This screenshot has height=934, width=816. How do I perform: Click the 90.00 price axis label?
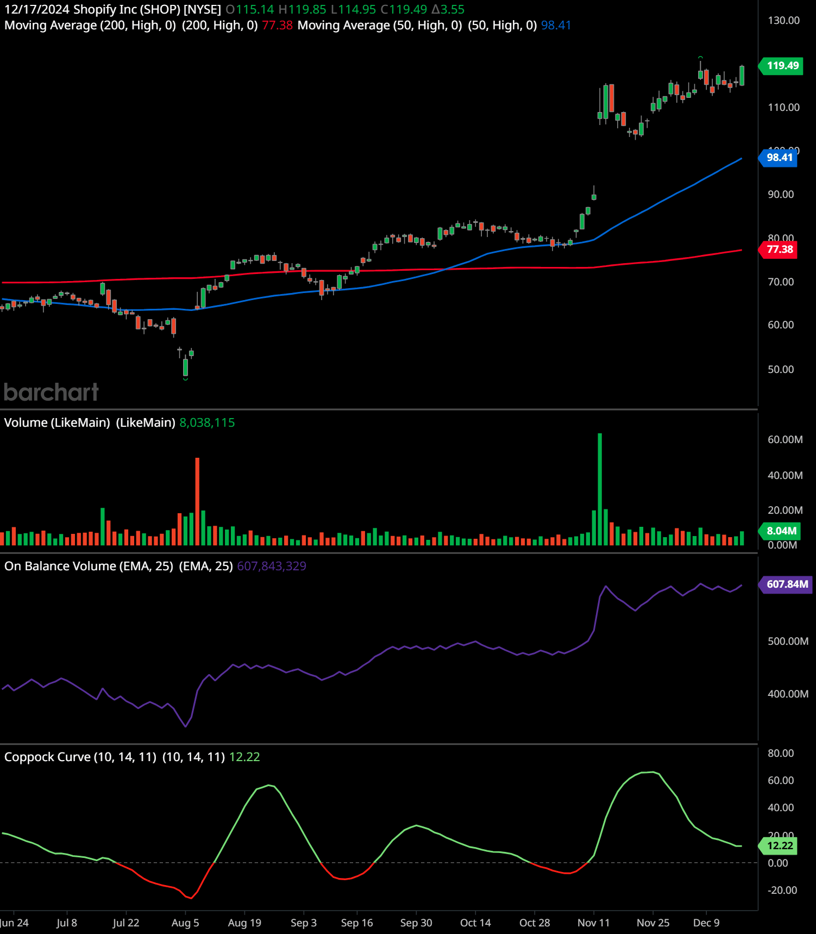[x=781, y=195]
